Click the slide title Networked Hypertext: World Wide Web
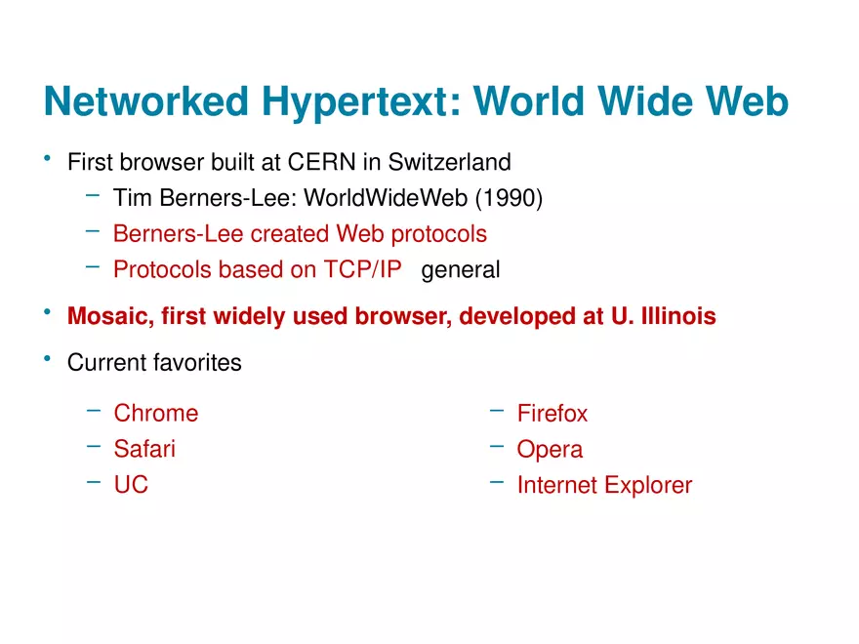The image size is (859, 644). point(416,102)
